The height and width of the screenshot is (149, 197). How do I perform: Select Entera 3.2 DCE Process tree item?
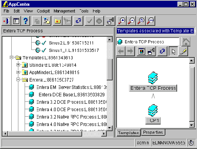[x=72, y=102]
